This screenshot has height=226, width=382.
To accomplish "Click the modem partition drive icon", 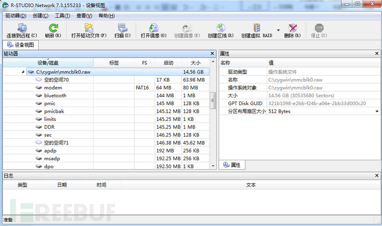I will (39, 87).
